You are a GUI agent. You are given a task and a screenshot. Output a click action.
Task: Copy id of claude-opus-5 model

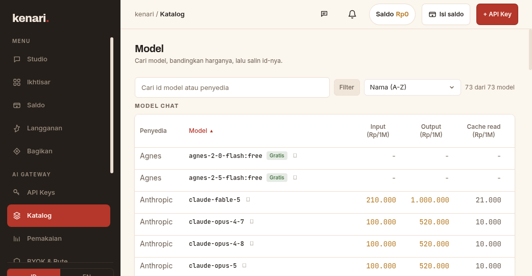click(244, 265)
